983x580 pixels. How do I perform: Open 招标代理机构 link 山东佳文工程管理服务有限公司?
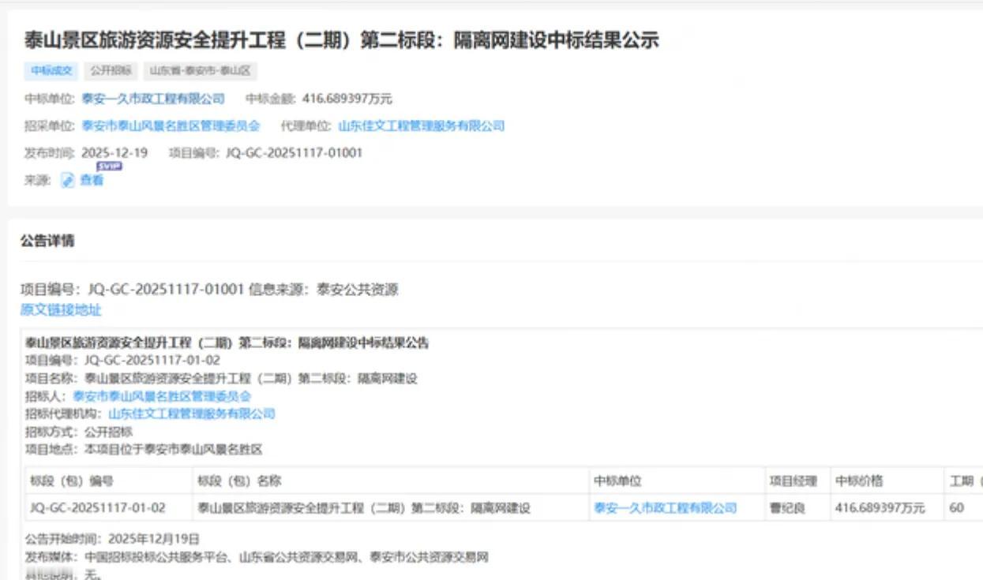coord(192,413)
